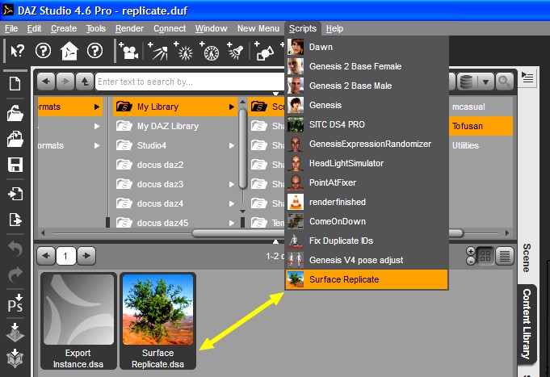Create a new file with blank page icon
Screen dimensions: 550x377
[x=15, y=84]
